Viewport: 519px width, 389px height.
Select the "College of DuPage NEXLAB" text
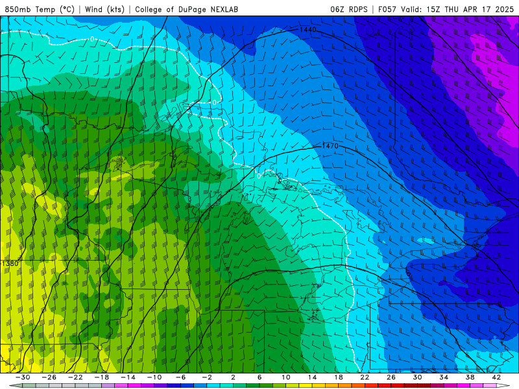(186, 9)
